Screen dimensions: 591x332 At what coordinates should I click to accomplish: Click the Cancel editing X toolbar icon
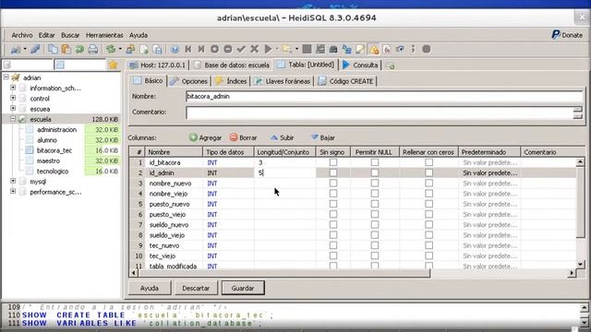point(255,49)
